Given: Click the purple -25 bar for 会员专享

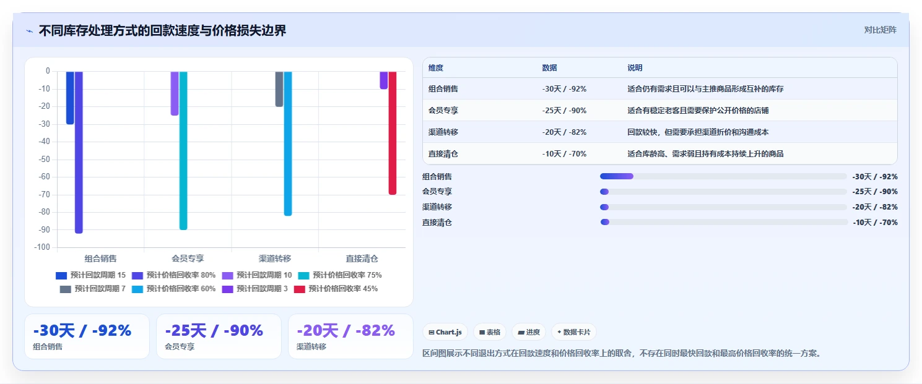Looking at the screenshot, I should click(175, 93).
